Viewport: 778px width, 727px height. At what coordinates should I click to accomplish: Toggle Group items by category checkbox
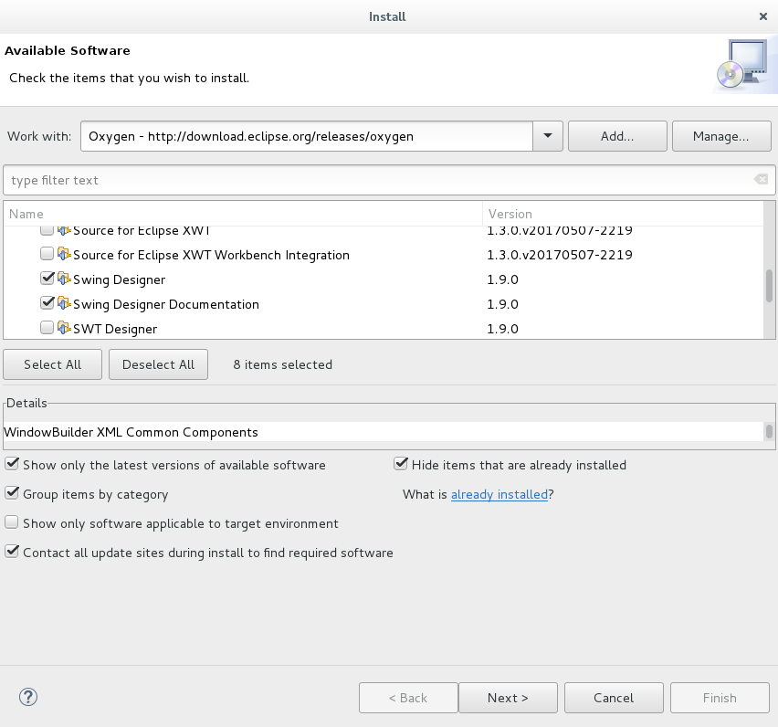click(x=12, y=494)
